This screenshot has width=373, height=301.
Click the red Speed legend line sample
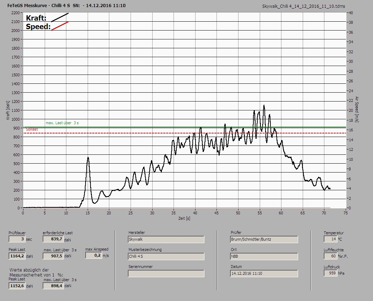point(60,26)
